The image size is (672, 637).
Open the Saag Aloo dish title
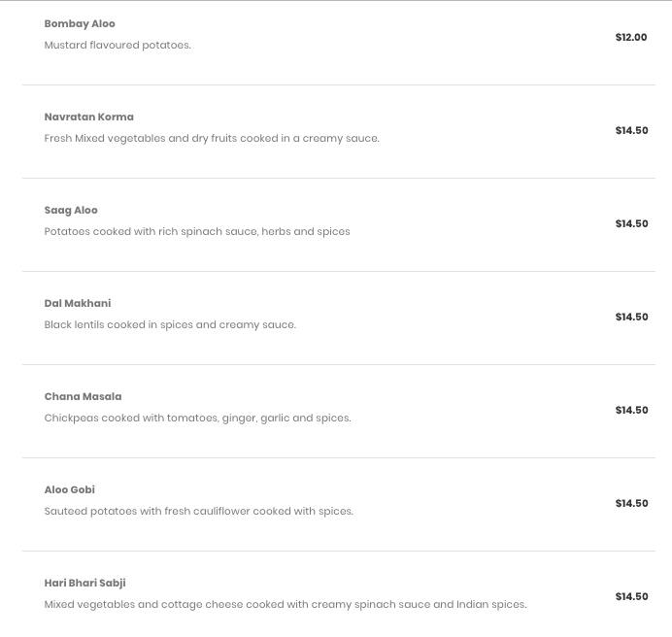[71, 210]
